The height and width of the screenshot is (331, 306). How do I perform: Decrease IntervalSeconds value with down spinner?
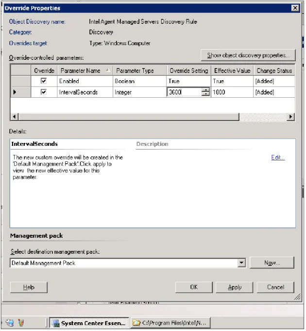(205, 94)
